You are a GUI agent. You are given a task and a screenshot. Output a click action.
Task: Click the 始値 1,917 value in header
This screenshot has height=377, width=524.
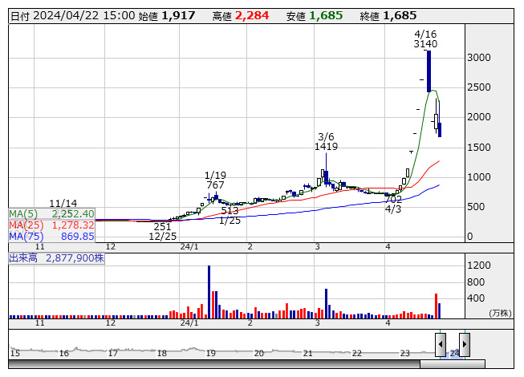[167, 16]
